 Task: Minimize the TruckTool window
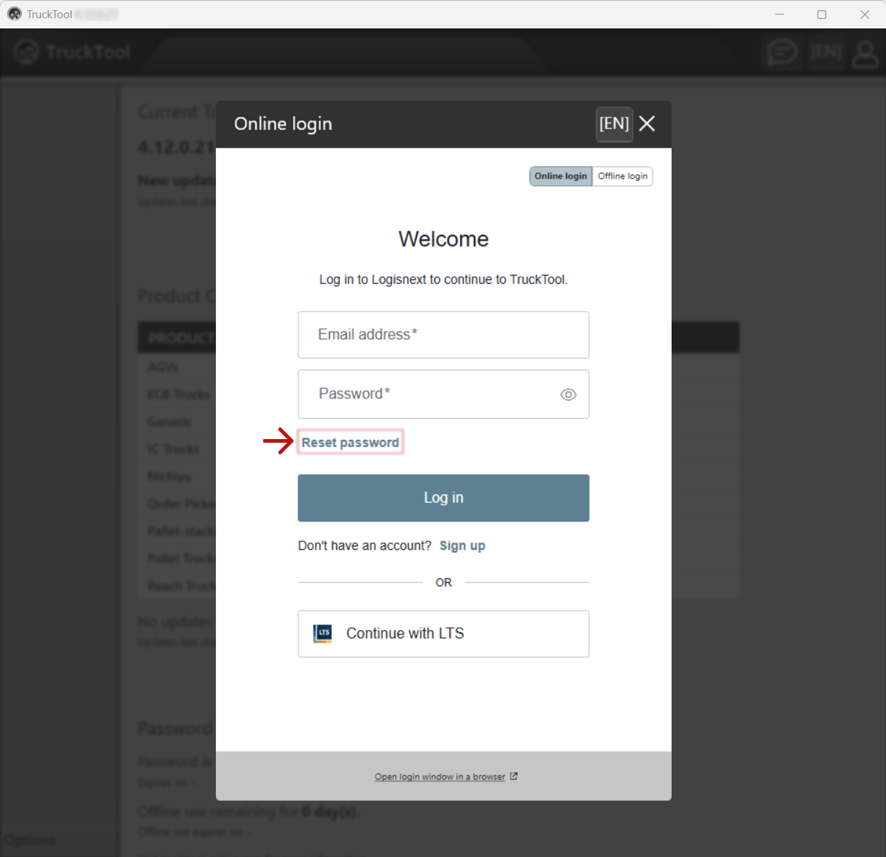point(780,15)
